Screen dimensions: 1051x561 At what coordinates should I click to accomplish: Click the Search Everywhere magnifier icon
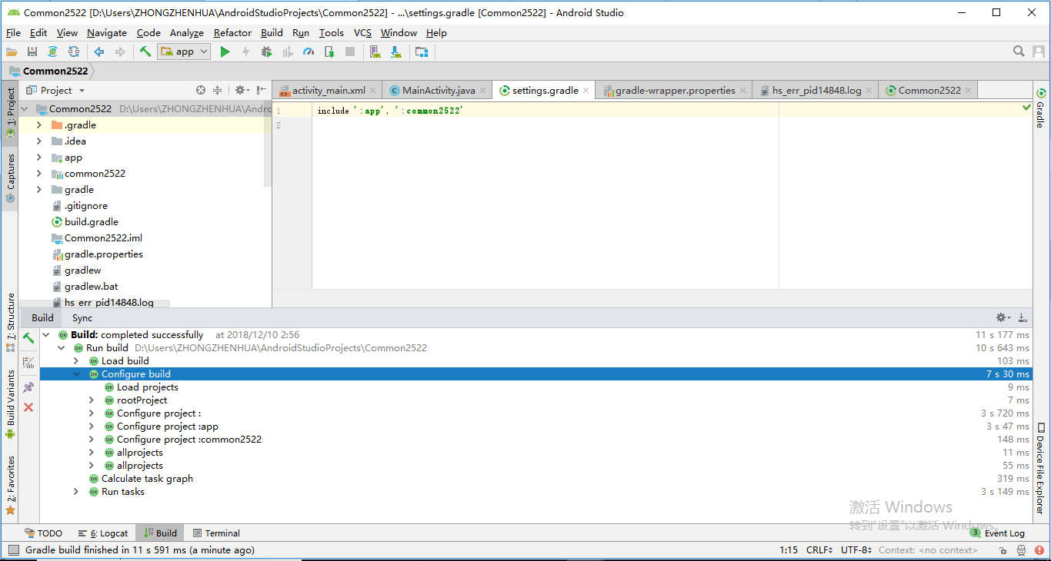[1019, 51]
